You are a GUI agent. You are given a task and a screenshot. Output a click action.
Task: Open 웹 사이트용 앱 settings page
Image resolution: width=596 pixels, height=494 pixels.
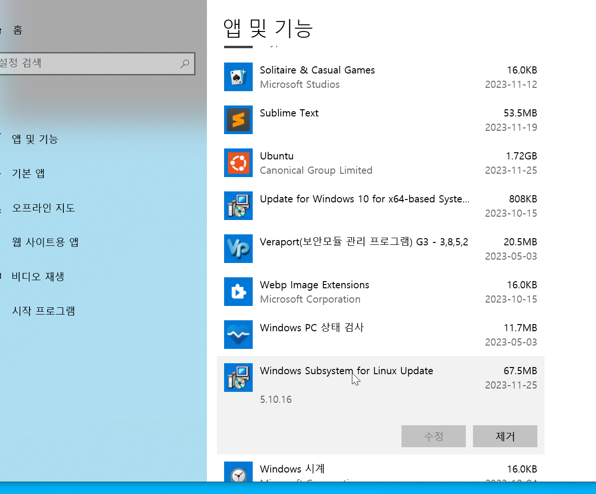tap(45, 242)
